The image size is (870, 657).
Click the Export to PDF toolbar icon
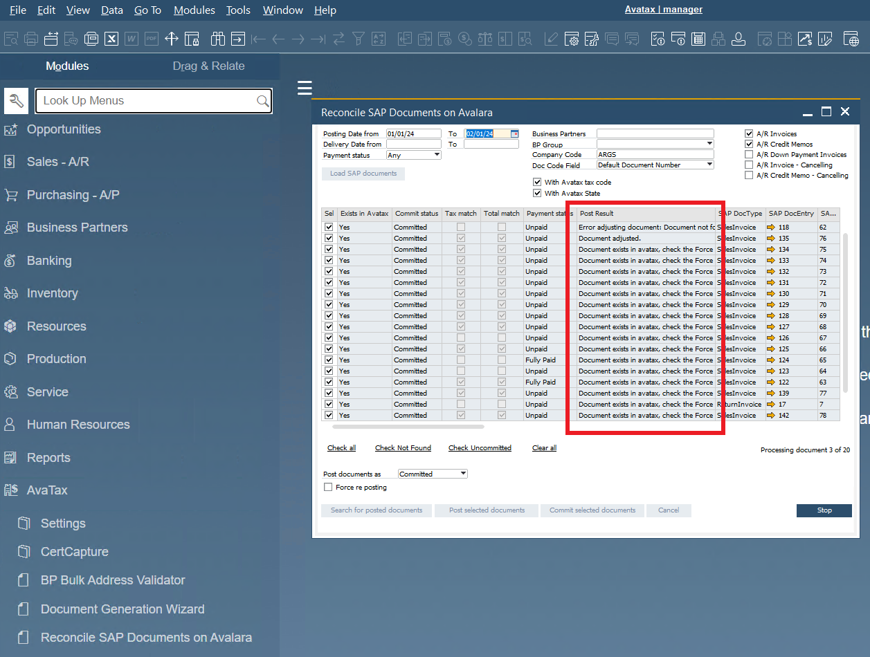152,39
